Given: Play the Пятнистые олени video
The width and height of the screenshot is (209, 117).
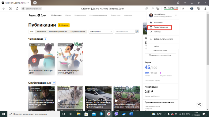Looking at the screenshot, I should pos(116,101).
